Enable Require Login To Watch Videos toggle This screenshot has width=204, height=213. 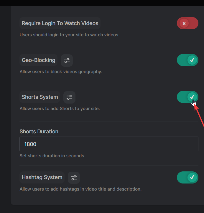pyautogui.click(x=187, y=23)
